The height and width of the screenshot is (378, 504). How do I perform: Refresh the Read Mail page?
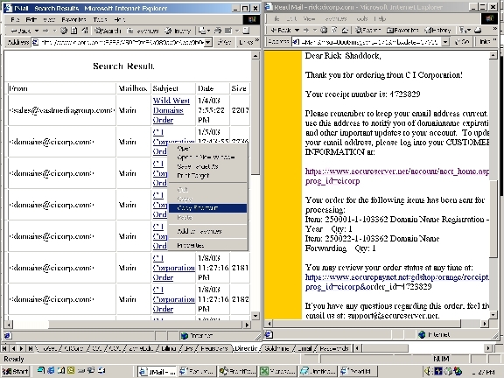pos(334,31)
